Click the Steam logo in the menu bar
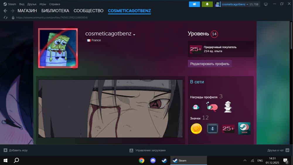The height and width of the screenshot is (165, 293). pos(5,4)
